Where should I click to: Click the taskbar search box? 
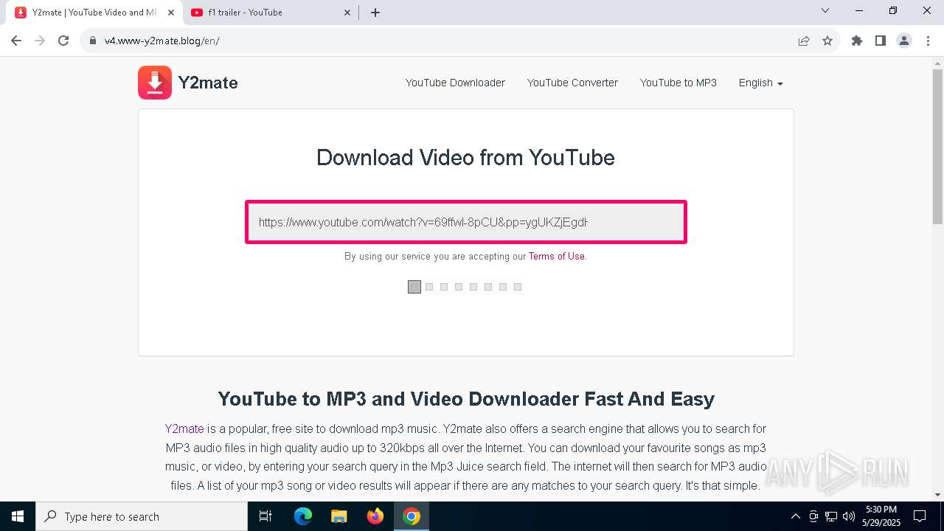pos(142,516)
